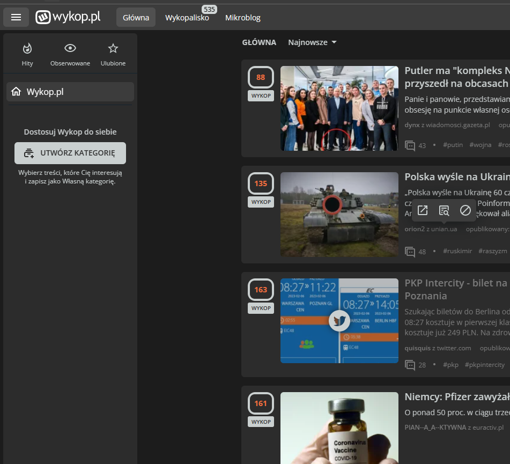
Task: Click the Wykop.pl logo
Action: coord(68,17)
